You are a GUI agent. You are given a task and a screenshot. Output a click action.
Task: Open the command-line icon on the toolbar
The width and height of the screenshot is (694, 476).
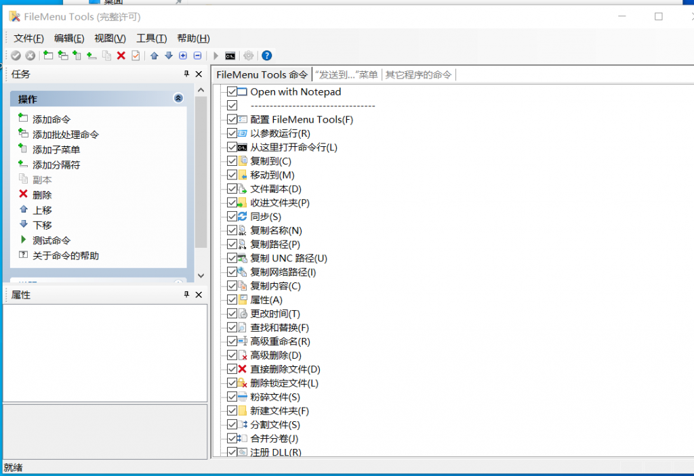230,56
